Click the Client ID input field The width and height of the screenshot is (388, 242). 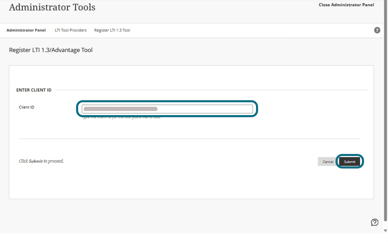[x=167, y=109]
